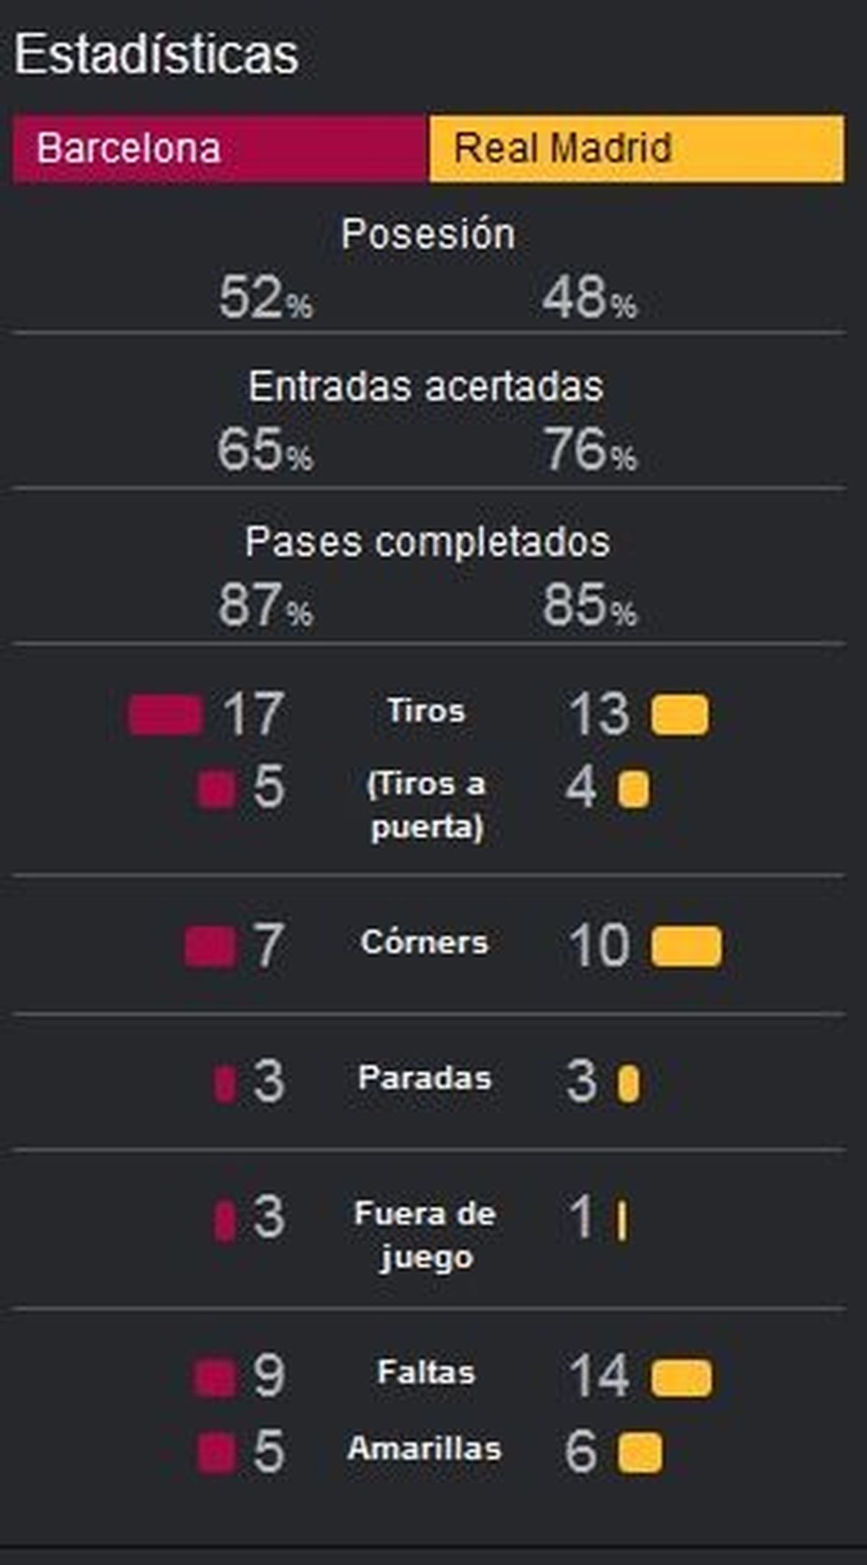Click Real Madrid's yellow Amarillas bar
The image size is (867, 1565).
(x=640, y=1454)
